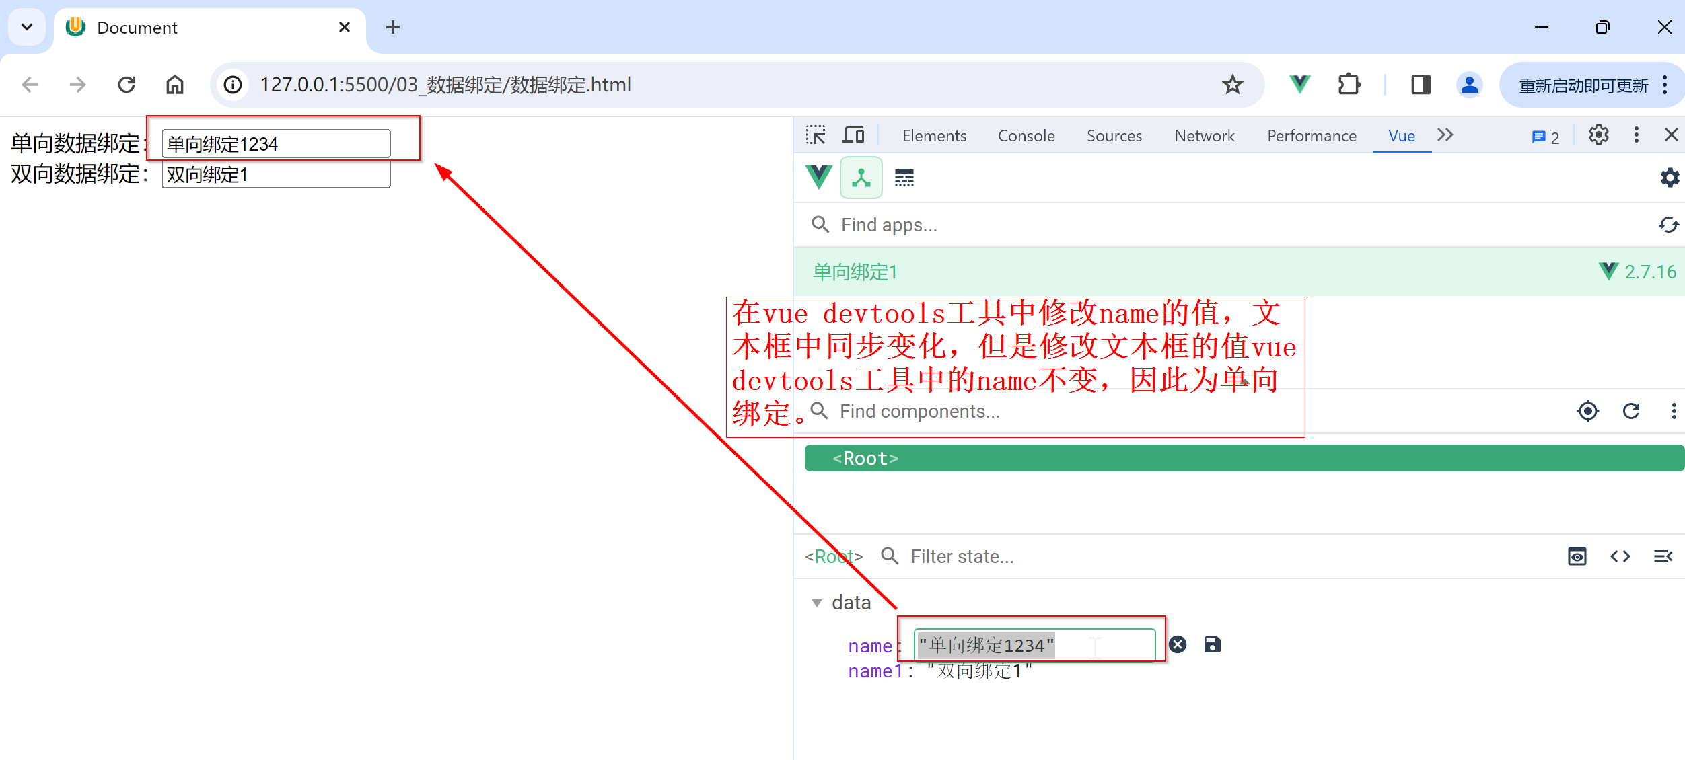This screenshot has height=760, width=1685.
Task: Toggle the browser side panel
Action: click(1421, 85)
